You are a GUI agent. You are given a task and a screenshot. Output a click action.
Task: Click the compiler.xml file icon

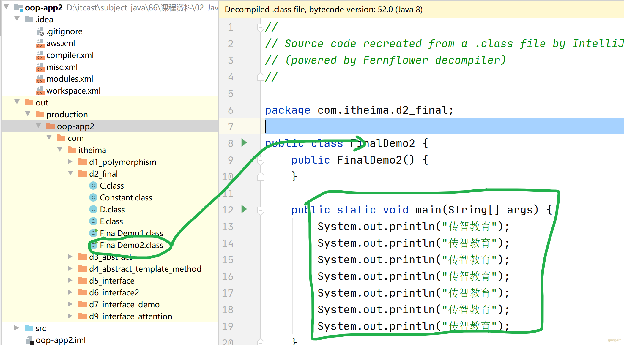tap(40, 55)
